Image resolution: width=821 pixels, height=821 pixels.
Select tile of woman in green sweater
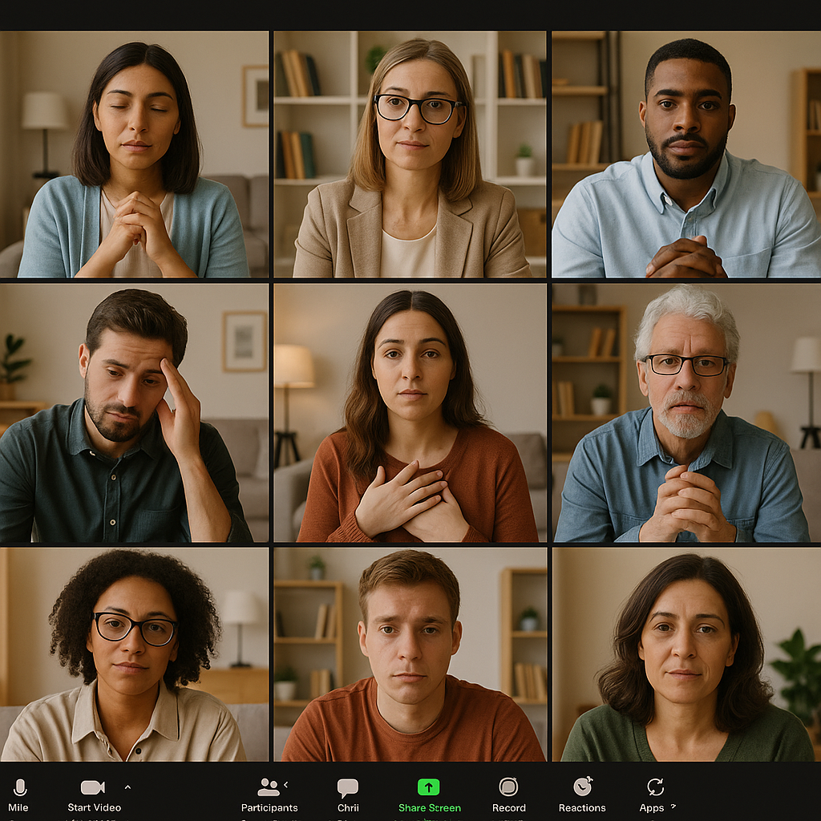(686, 654)
